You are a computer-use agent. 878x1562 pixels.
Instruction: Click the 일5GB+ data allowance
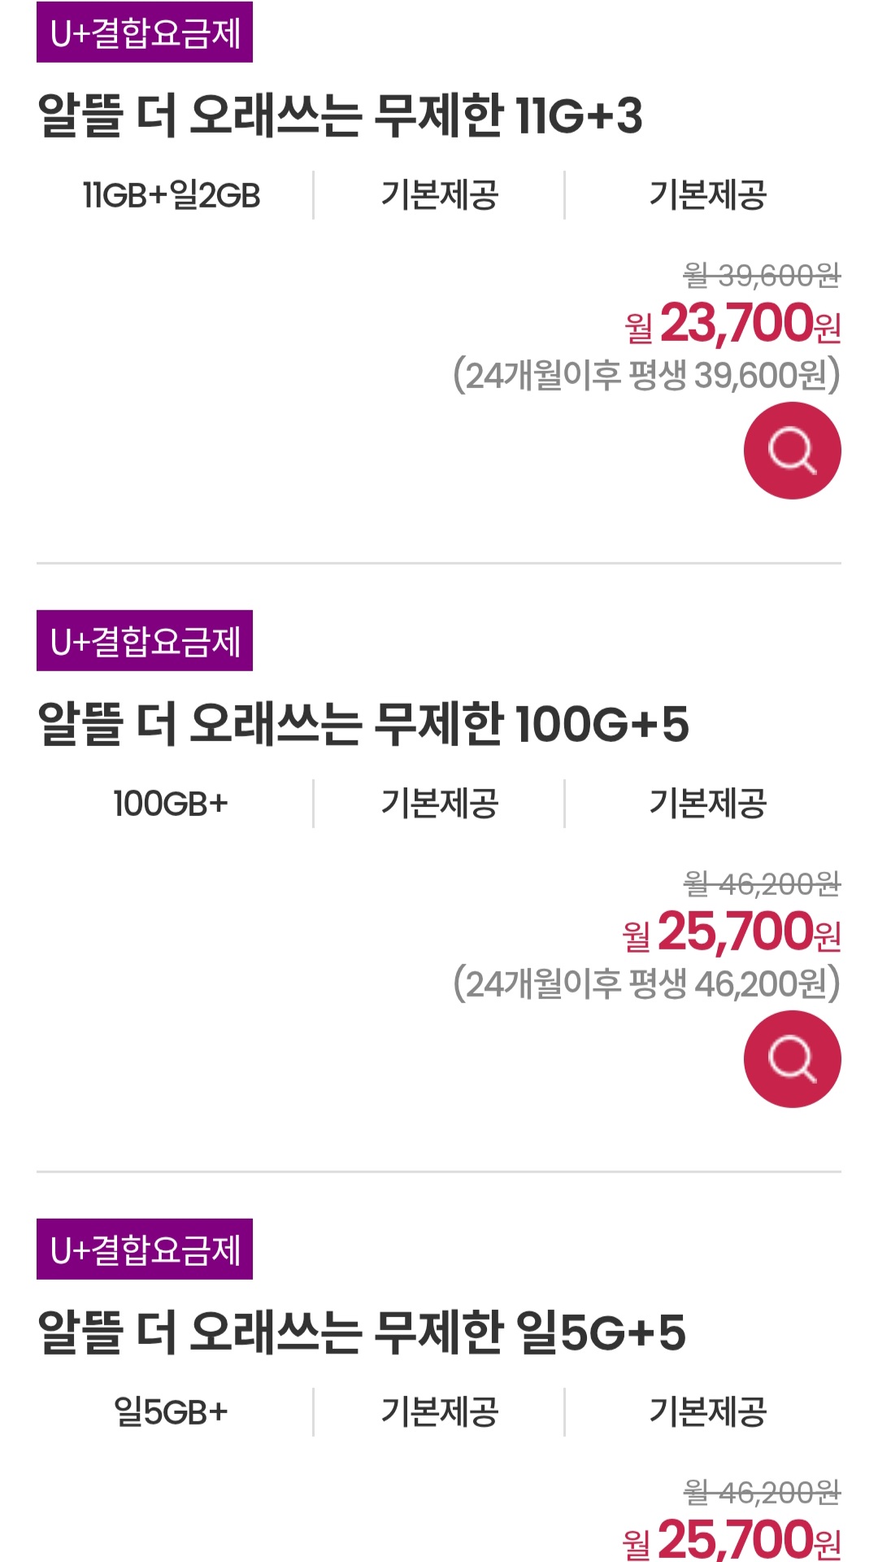click(x=171, y=1412)
